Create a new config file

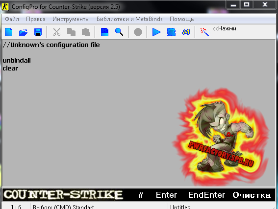(x=9, y=32)
